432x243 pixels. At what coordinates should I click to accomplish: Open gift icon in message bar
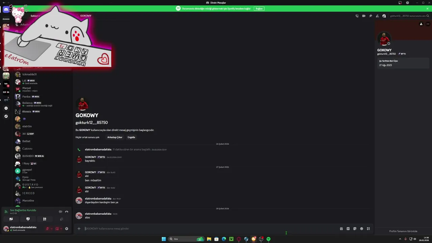341,228
